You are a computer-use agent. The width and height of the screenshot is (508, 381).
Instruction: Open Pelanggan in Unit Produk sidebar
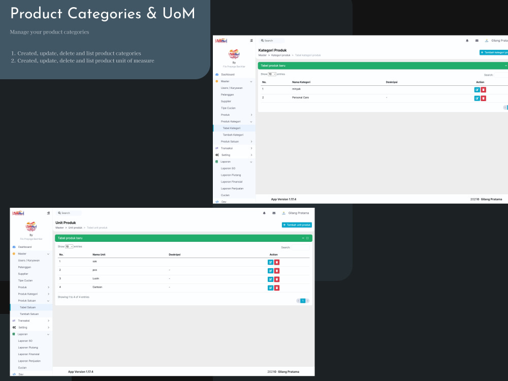point(31,267)
